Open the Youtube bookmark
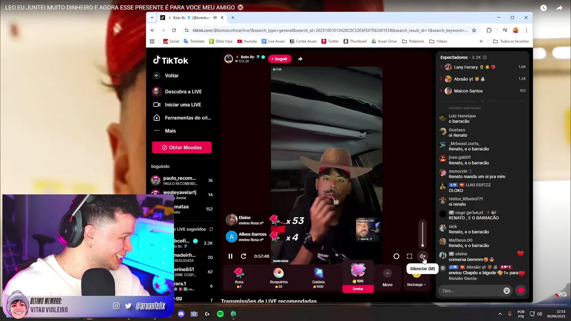This screenshot has height=321, width=571. tap(247, 41)
